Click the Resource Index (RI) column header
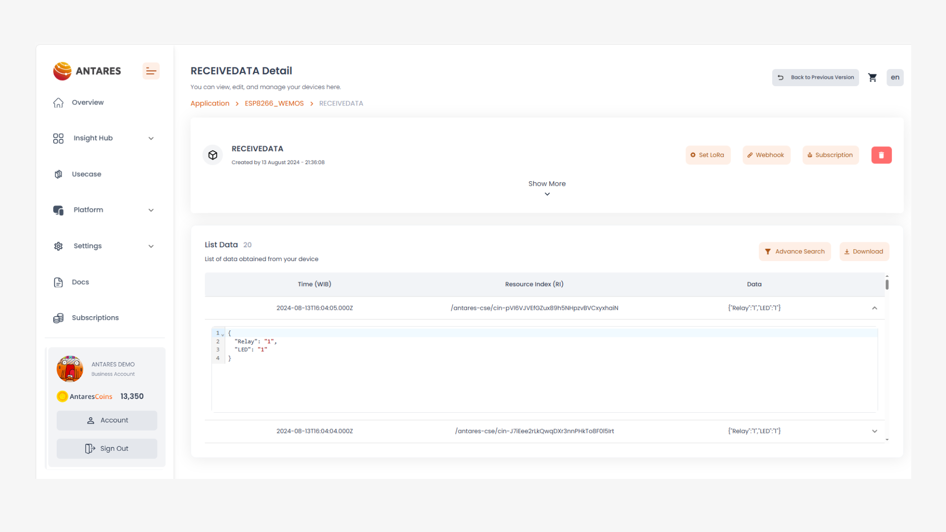 click(534, 284)
